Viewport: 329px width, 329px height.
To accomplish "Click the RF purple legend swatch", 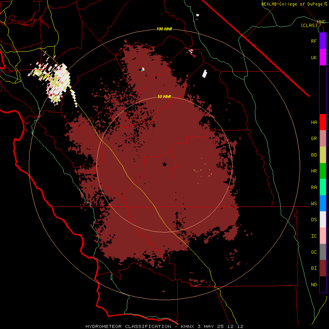I will [x=323, y=41].
